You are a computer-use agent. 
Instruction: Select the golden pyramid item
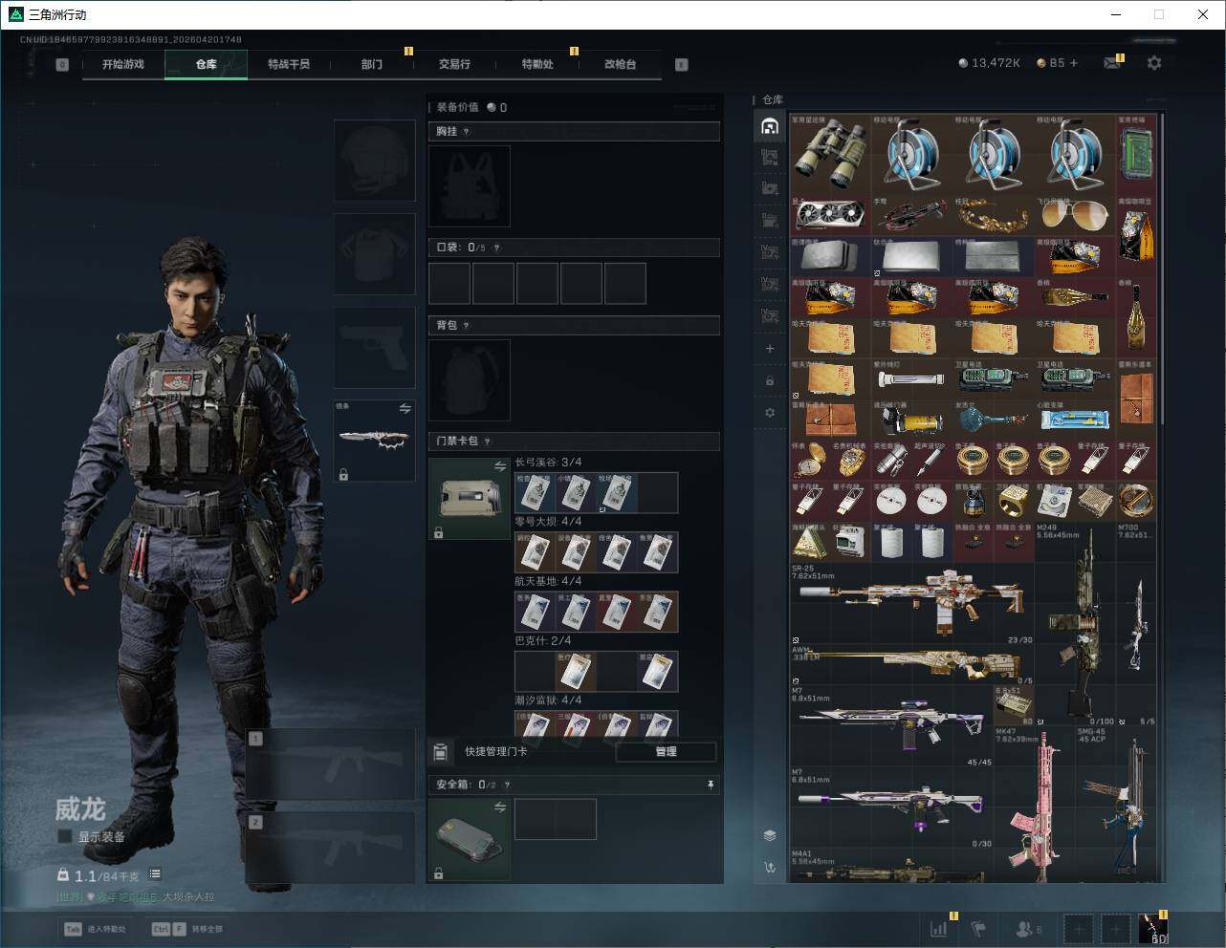tap(810, 542)
